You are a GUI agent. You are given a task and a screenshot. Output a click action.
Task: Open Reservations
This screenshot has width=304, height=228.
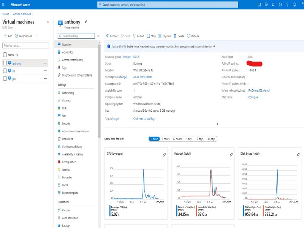[24, 36]
